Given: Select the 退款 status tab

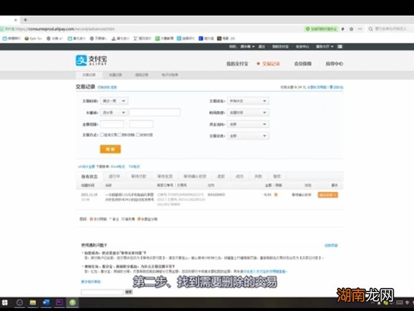Looking at the screenshot, I should (x=221, y=177).
